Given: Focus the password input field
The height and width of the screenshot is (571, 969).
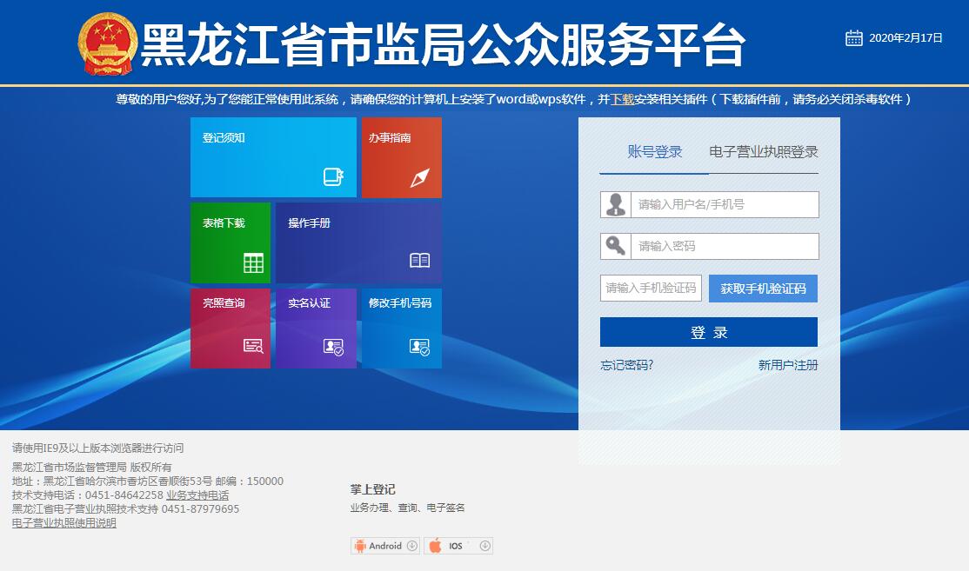Looking at the screenshot, I should pos(724,247).
